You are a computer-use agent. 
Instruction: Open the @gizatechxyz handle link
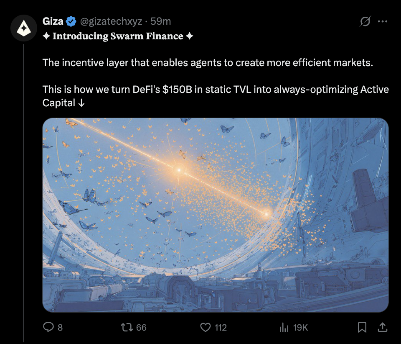point(111,21)
